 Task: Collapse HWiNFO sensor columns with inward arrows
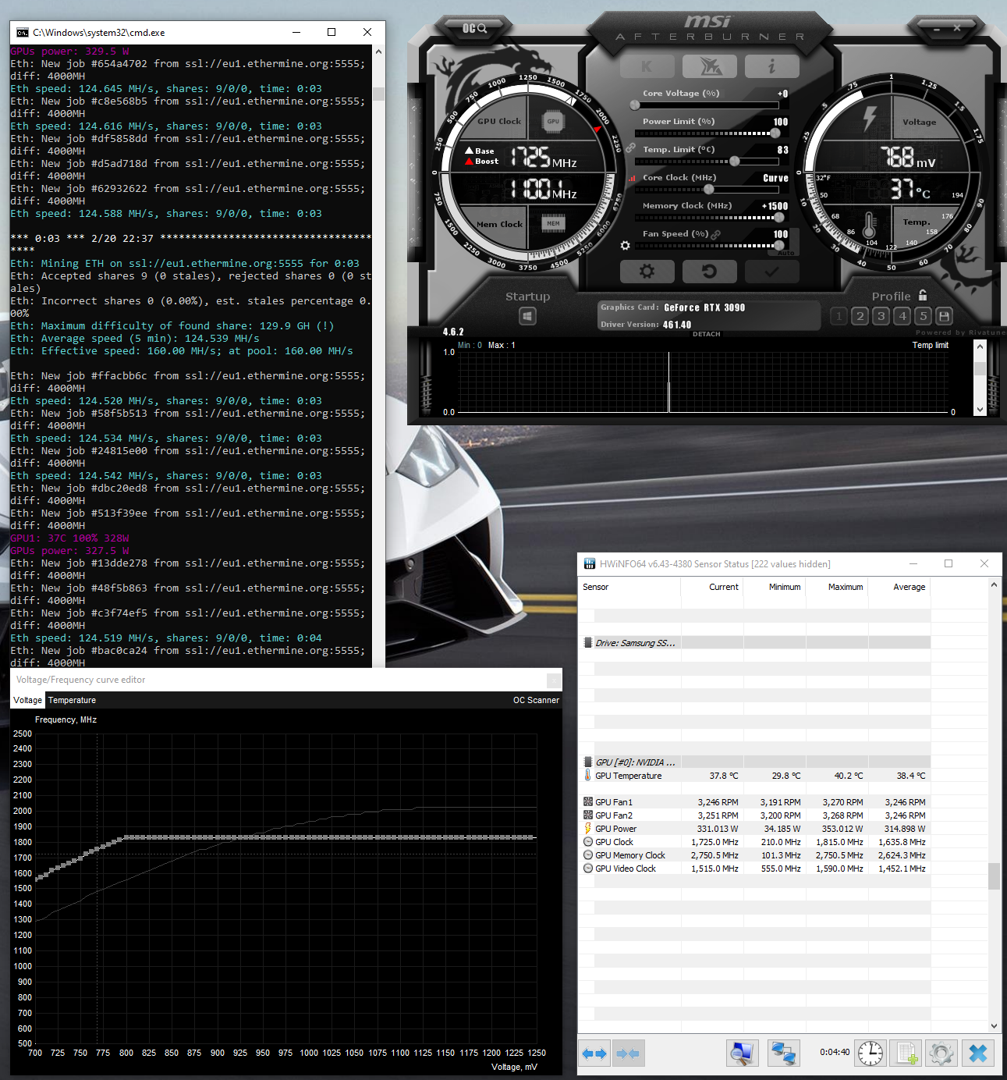tap(628, 1053)
